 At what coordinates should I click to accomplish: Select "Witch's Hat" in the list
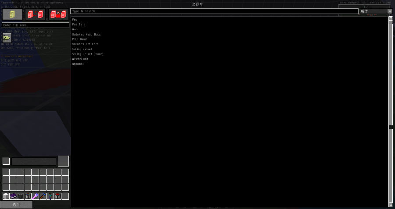pyautogui.click(x=80, y=59)
